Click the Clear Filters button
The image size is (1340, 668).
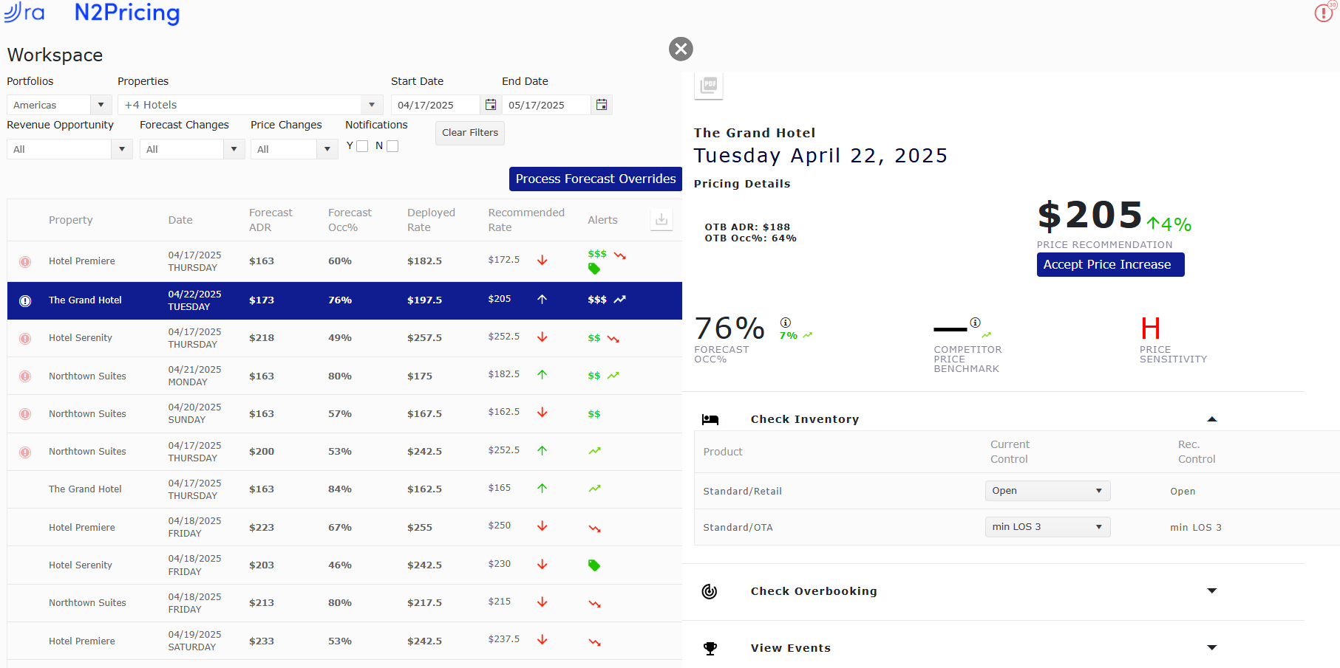pyautogui.click(x=470, y=133)
